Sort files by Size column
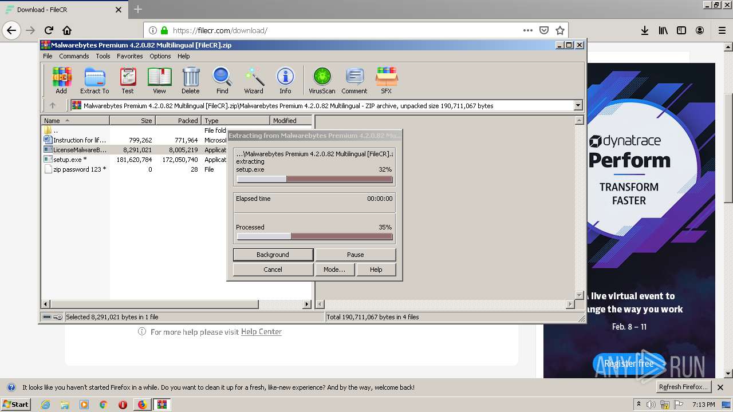Viewport: 733px width, 412px height. pyautogui.click(x=132, y=120)
